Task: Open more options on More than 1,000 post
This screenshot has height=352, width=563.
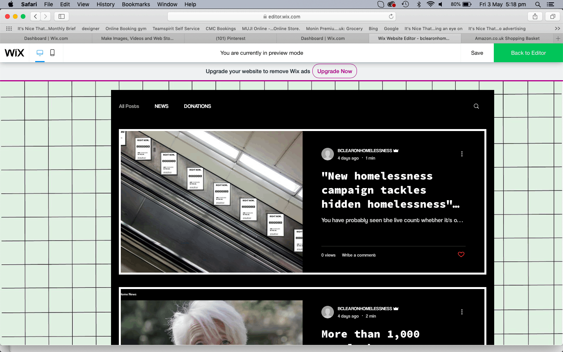Action: point(462,312)
